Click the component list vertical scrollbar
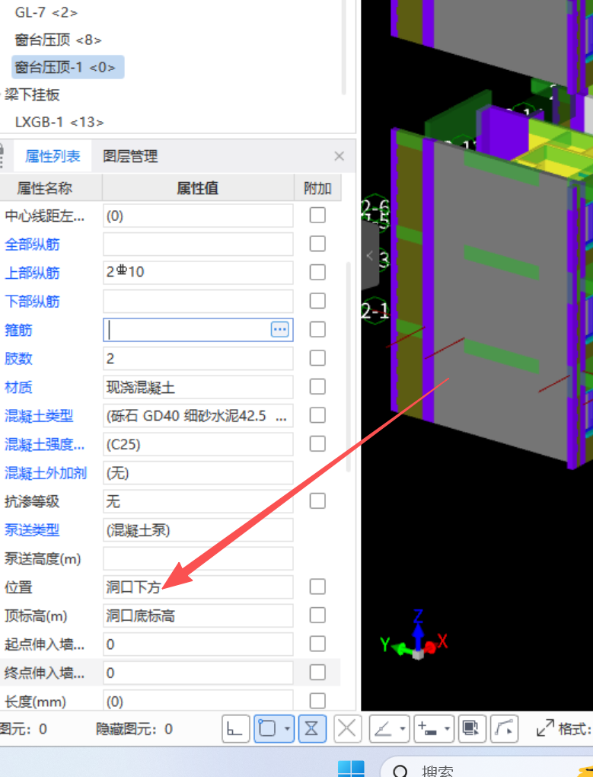593x777 pixels. click(343, 47)
